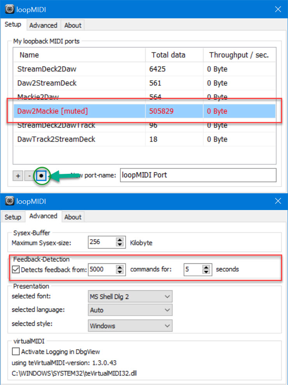
Task: Open the selected language dropdown
Action: click(x=130, y=310)
